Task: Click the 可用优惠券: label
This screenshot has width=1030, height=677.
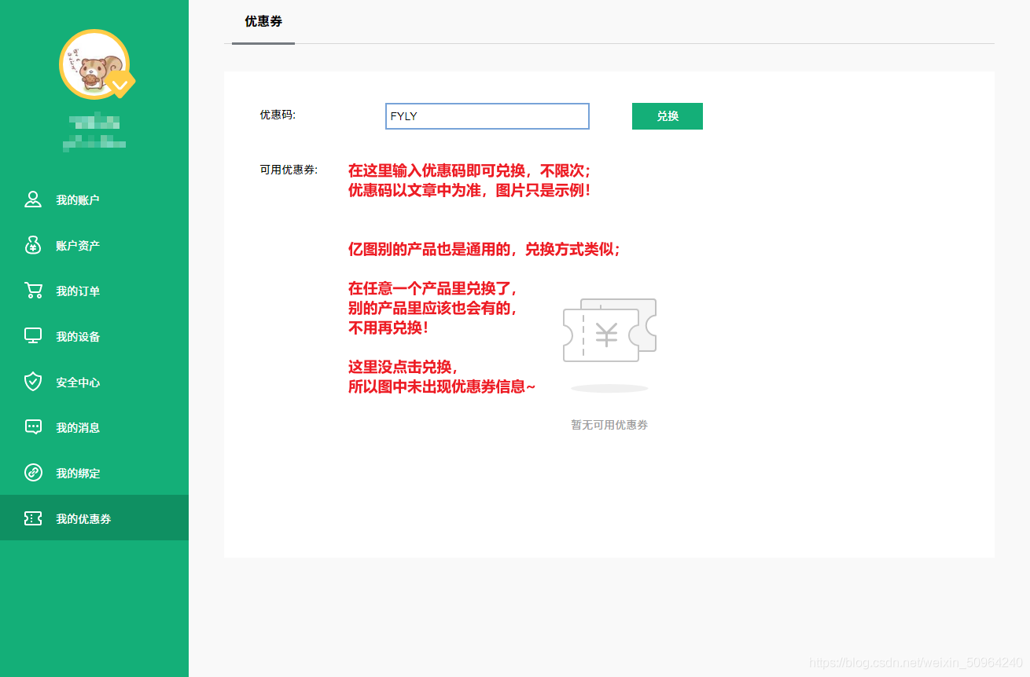Action: [289, 170]
